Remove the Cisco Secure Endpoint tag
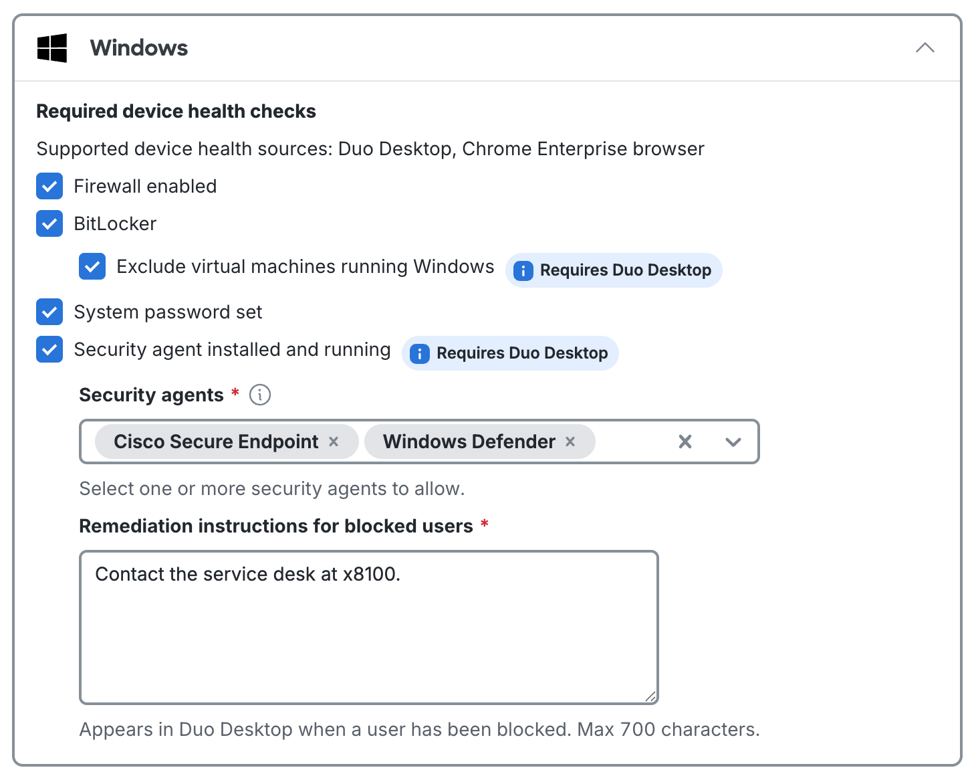Viewport: 976px width, 776px height. tap(334, 442)
